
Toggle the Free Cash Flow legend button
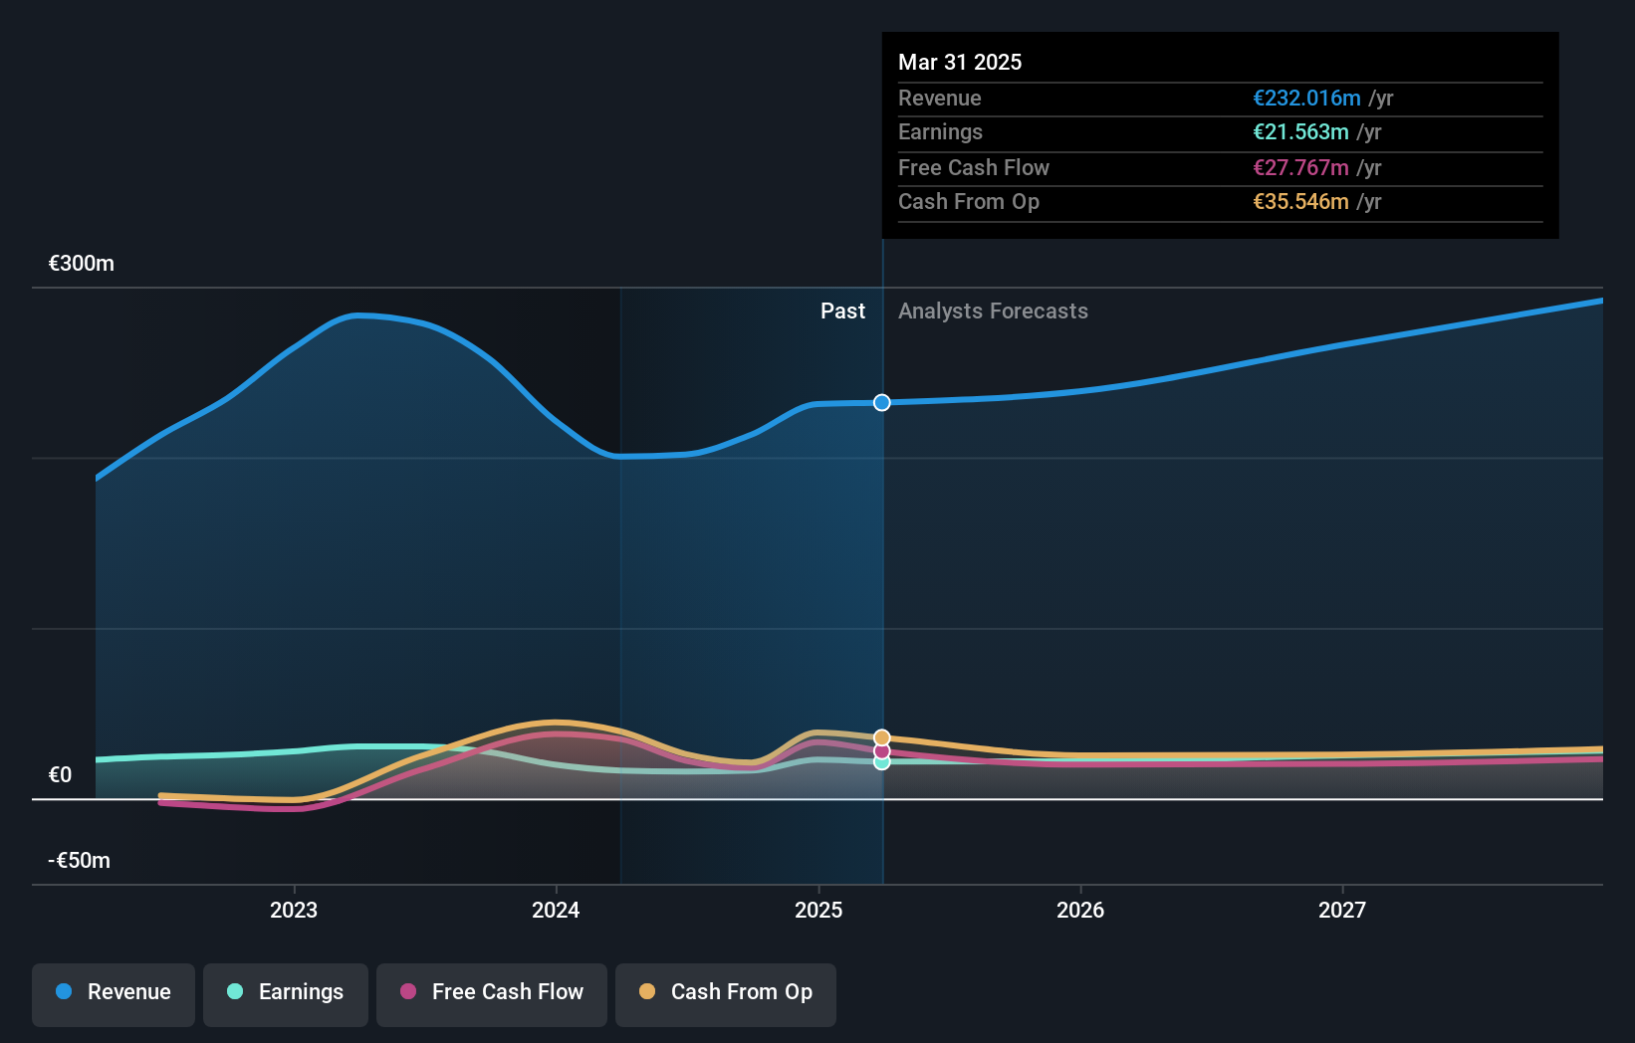point(492,994)
